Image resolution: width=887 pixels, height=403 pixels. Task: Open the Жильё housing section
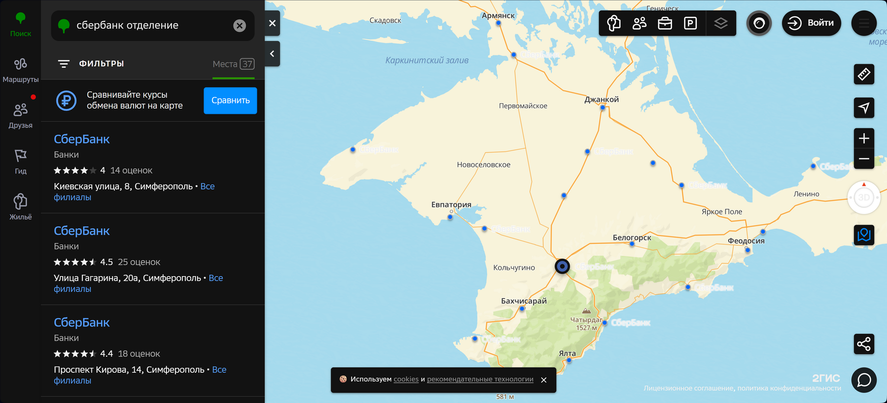(20, 207)
